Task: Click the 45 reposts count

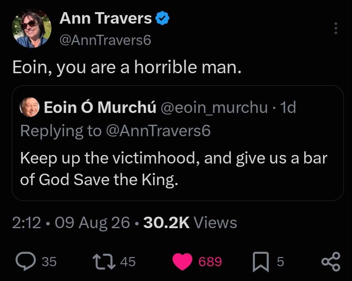Action: 128,262
